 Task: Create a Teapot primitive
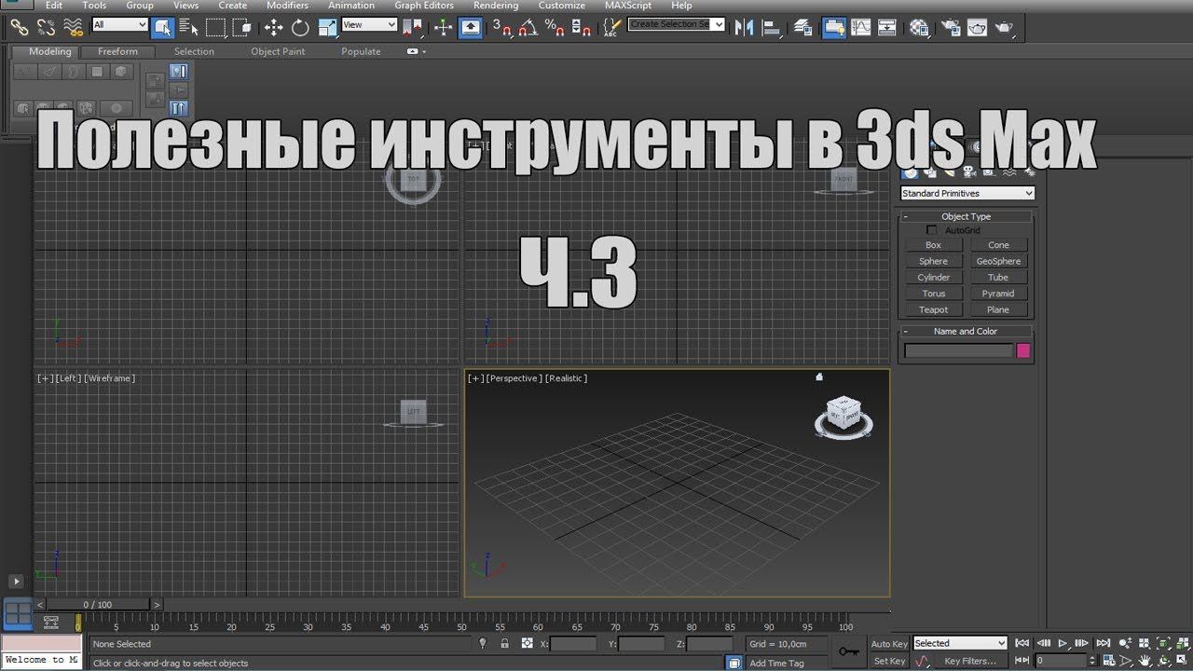[933, 309]
